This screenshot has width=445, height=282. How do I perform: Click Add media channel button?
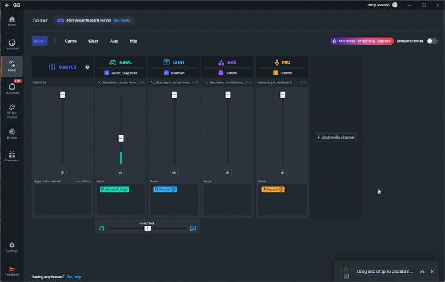coord(336,137)
